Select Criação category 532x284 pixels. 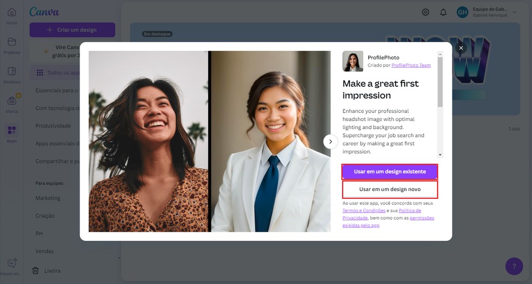click(45, 215)
